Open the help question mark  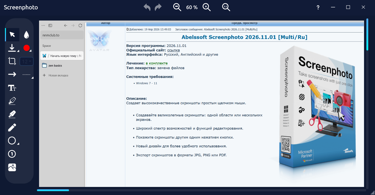pos(318,7)
